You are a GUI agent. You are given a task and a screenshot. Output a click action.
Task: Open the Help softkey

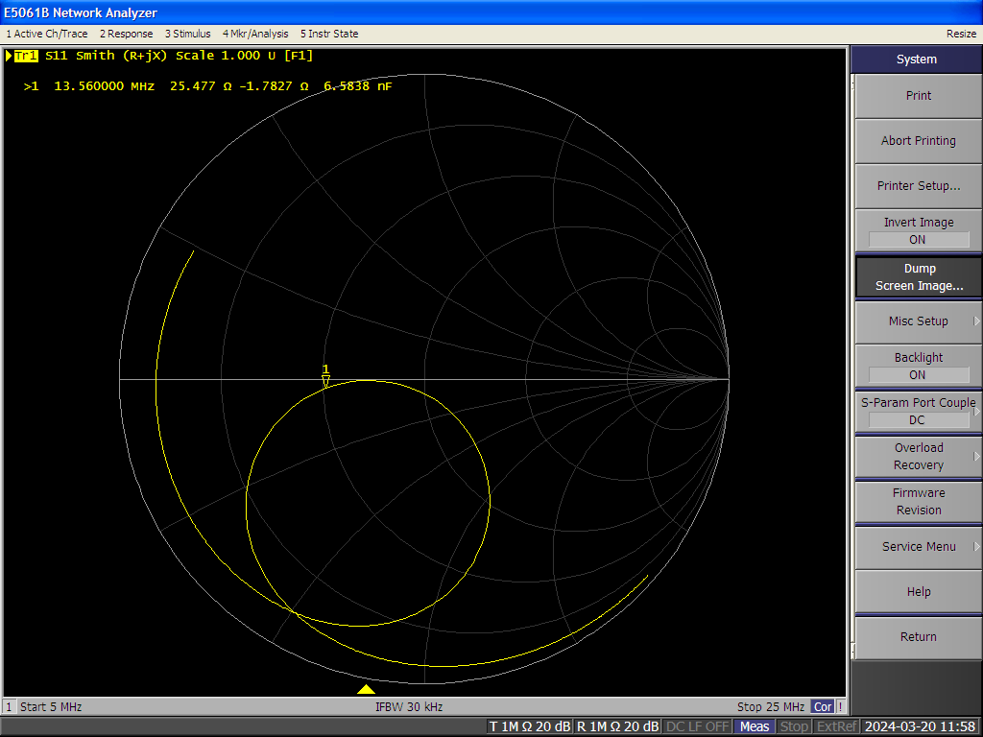click(x=917, y=591)
